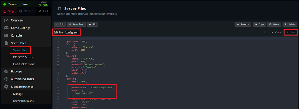299x109 pixels.
Task: Select the Server Files sub-item
Action: 20,50
